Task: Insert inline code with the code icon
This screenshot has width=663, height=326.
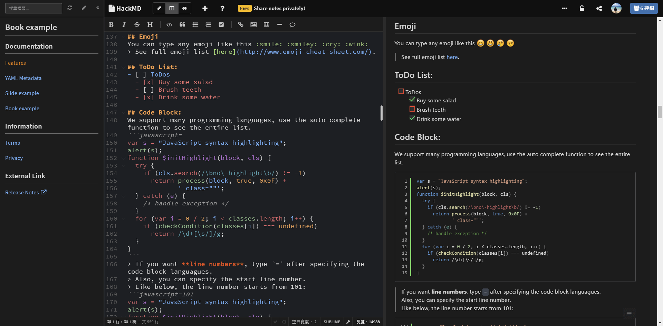Action: 169,24
